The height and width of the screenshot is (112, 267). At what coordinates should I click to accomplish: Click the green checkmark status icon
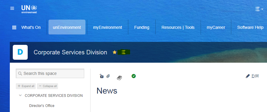pyautogui.click(x=134, y=76)
